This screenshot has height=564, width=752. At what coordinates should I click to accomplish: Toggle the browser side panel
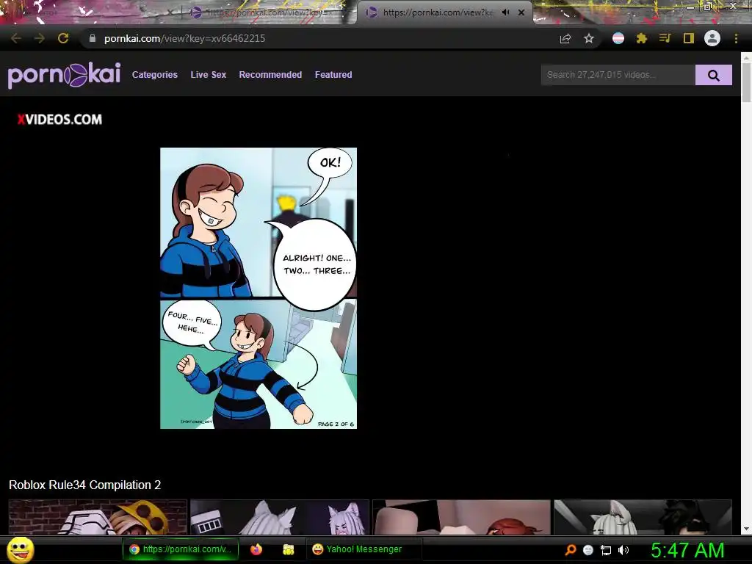coord(689,38)
